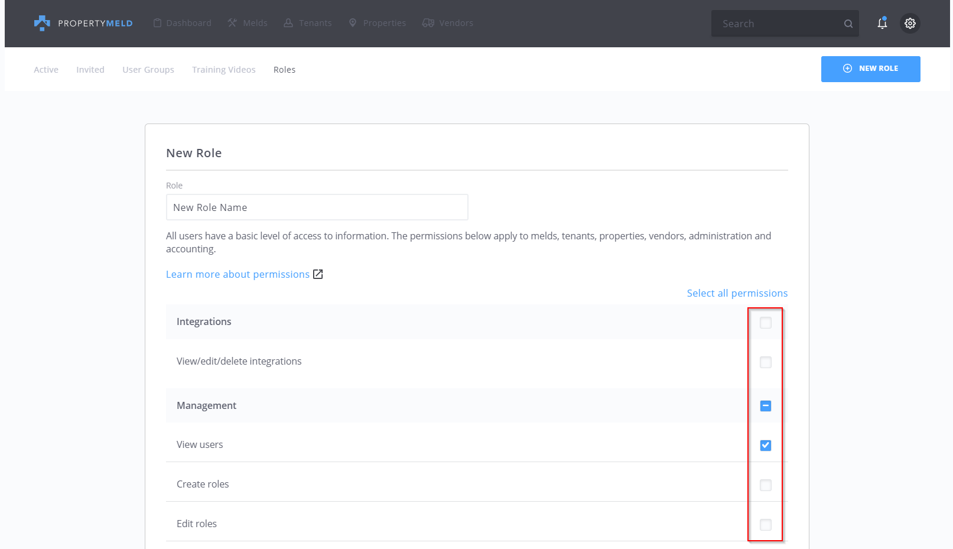Open Tenants from the top bar
Screen dimensions: 953x549
click(308, 23)
